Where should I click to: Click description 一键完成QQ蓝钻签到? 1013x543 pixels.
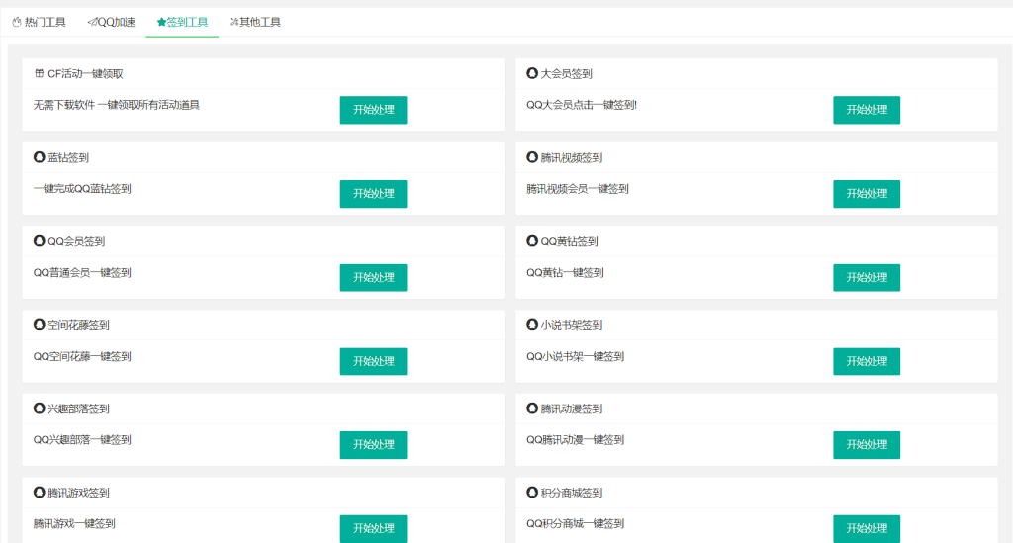click(82, 189)
